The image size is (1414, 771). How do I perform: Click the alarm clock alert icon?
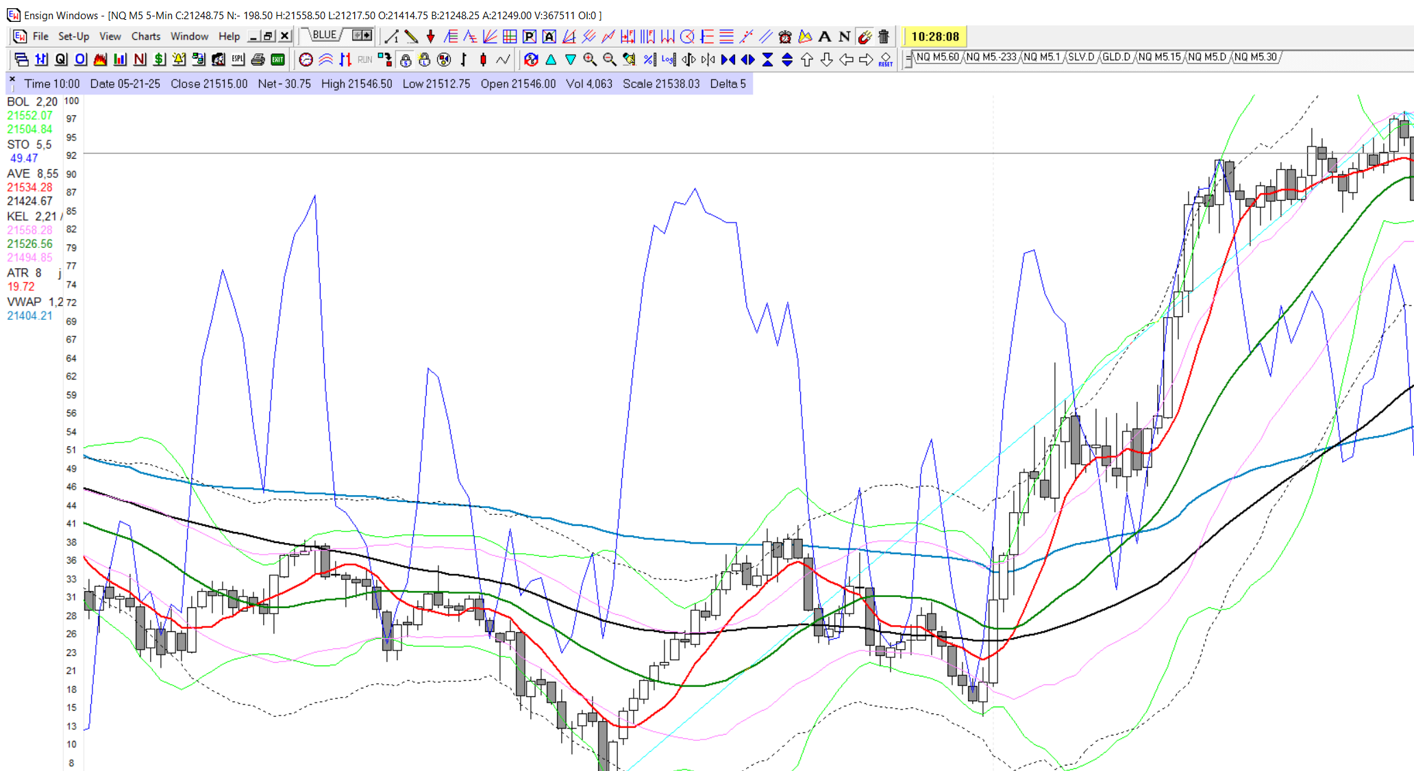pyautogui.click(x=785, y=37)
